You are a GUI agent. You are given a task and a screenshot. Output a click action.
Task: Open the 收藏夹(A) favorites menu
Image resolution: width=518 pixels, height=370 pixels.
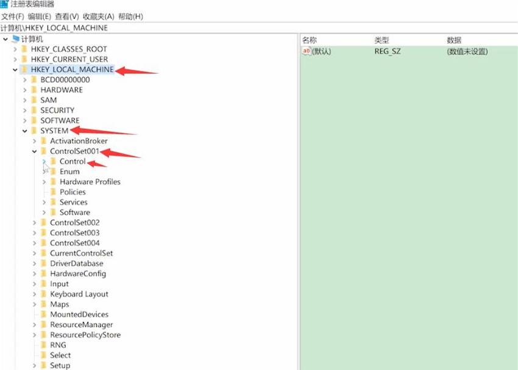[99, 16]
